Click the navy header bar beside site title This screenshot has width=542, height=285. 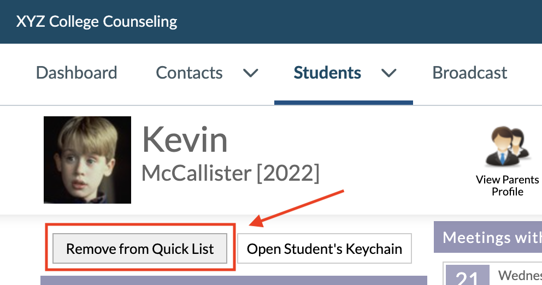[360, 21]
